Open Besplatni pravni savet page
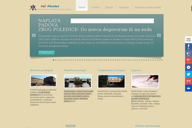Viewport: 192px width, 128px height. (x=148, y=7)
